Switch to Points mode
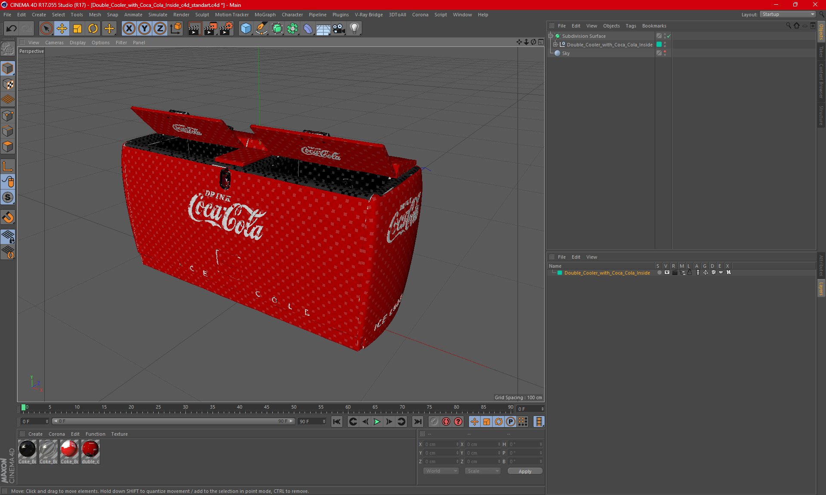826x495 pixels. 8,116
